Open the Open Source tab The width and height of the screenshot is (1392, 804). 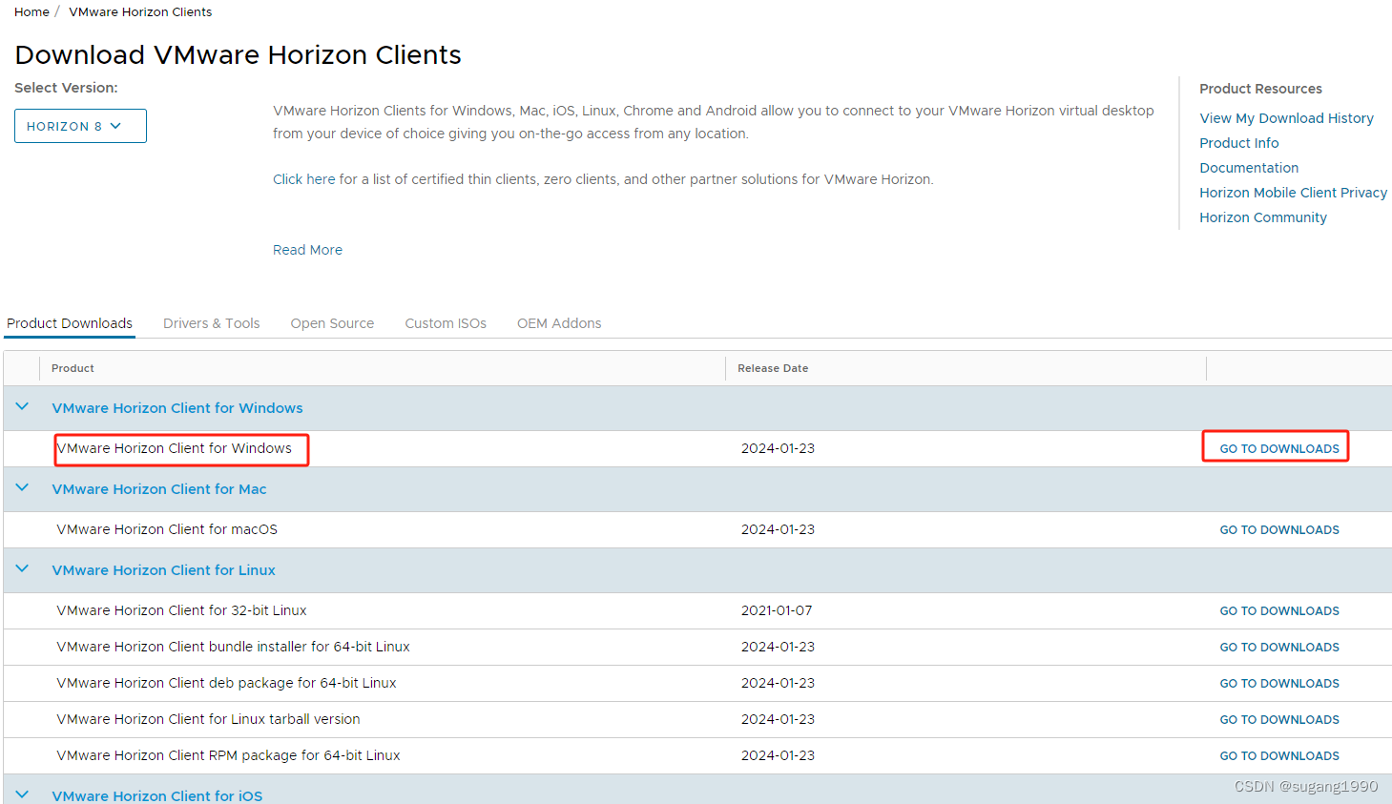pos(332,323)
